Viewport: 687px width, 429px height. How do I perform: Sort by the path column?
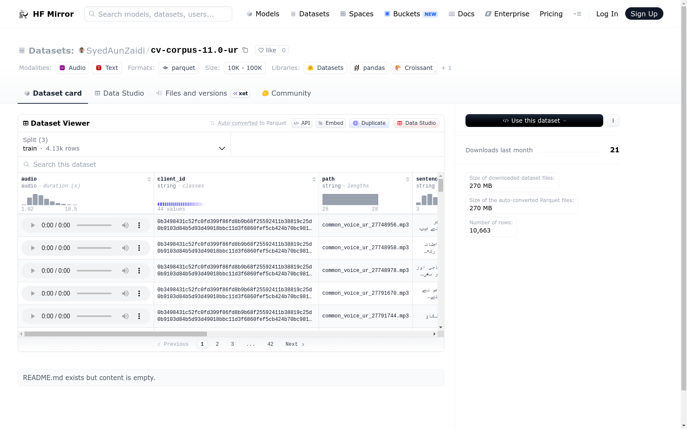point(407,179)
